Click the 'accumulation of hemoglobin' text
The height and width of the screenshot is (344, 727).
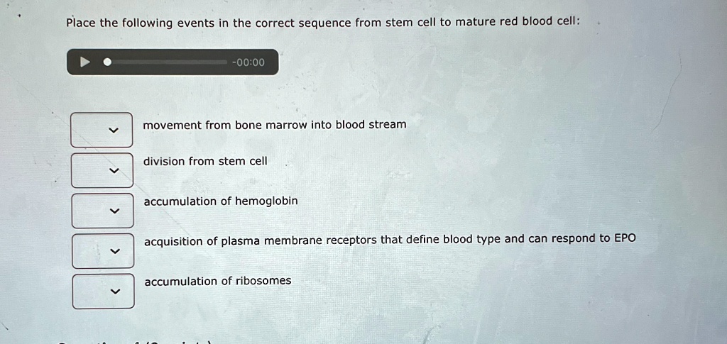pos(221,201)
